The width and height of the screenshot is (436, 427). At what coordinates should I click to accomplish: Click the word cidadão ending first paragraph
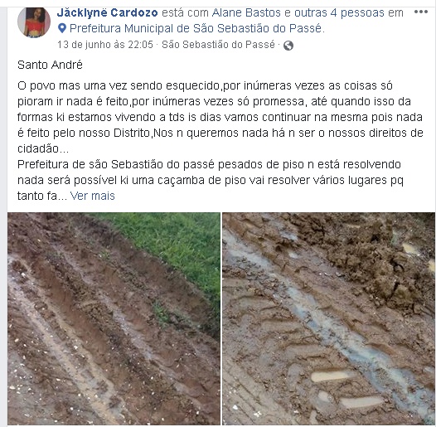pyautogui.click(x=38, y=148)
